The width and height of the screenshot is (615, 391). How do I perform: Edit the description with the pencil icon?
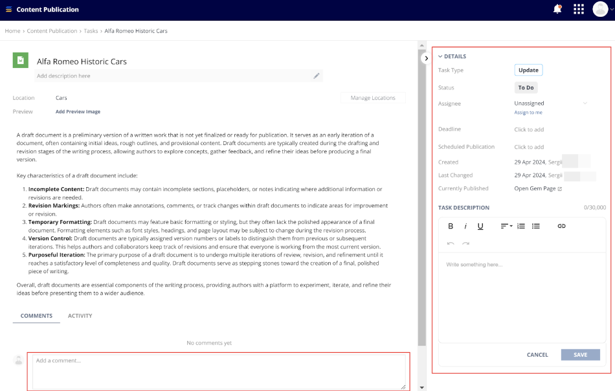coord(317,76)
